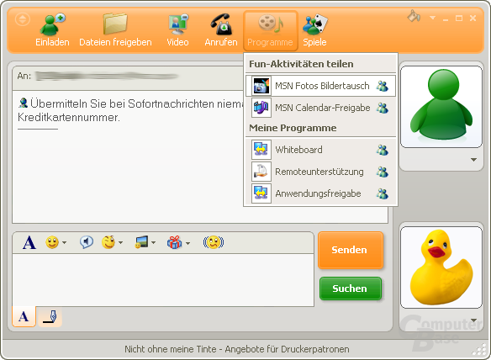Switch to handwriting pen mode tab

[50, 317]
